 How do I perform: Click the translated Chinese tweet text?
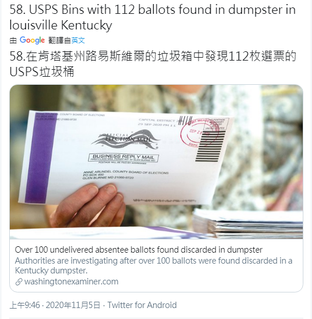point(153,64)
